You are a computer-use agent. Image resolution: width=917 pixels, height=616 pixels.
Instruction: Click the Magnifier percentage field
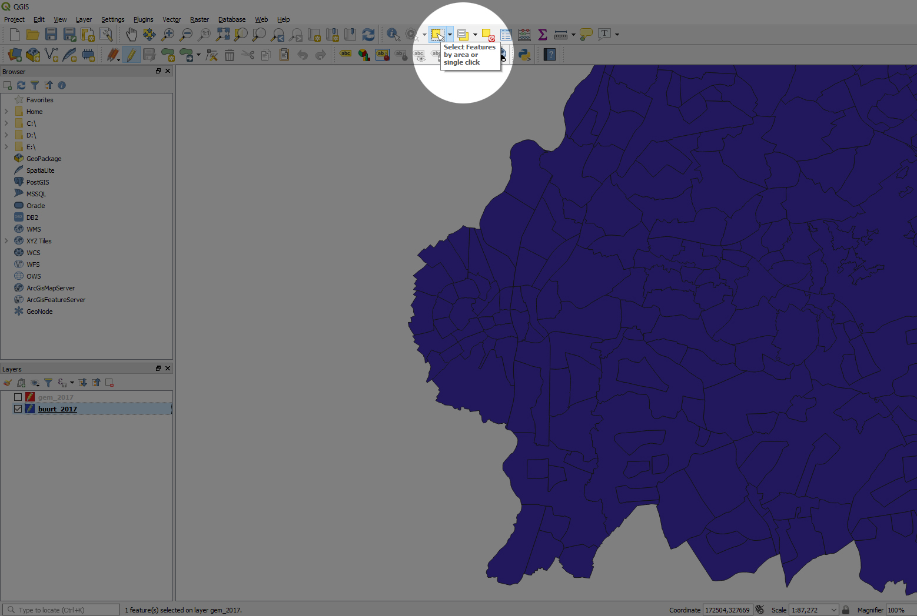point(901,610)
